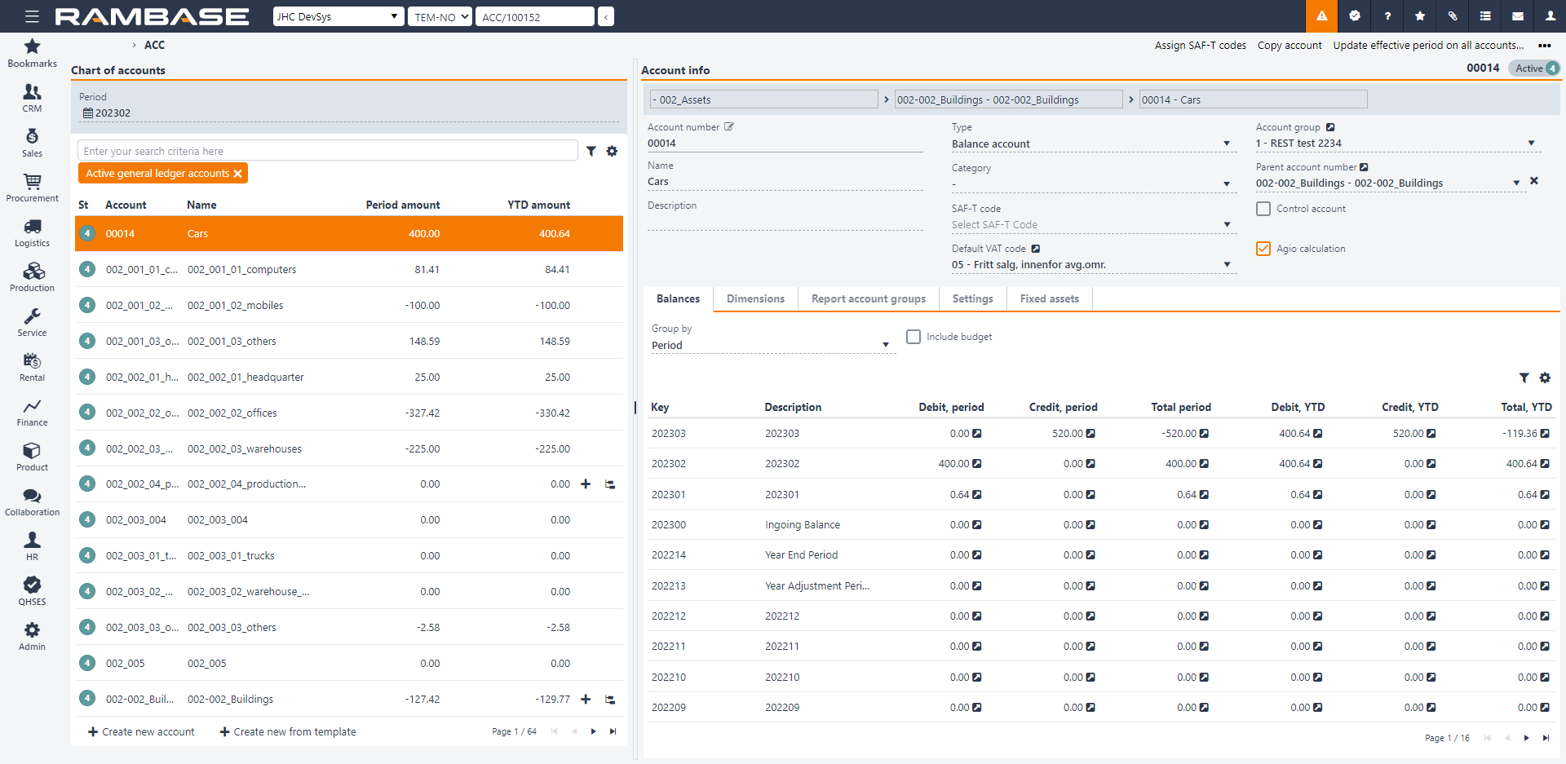Viewport: 1566px width, 764px height.
Task: Open the HR module
Action: click(x=32, y=547)
